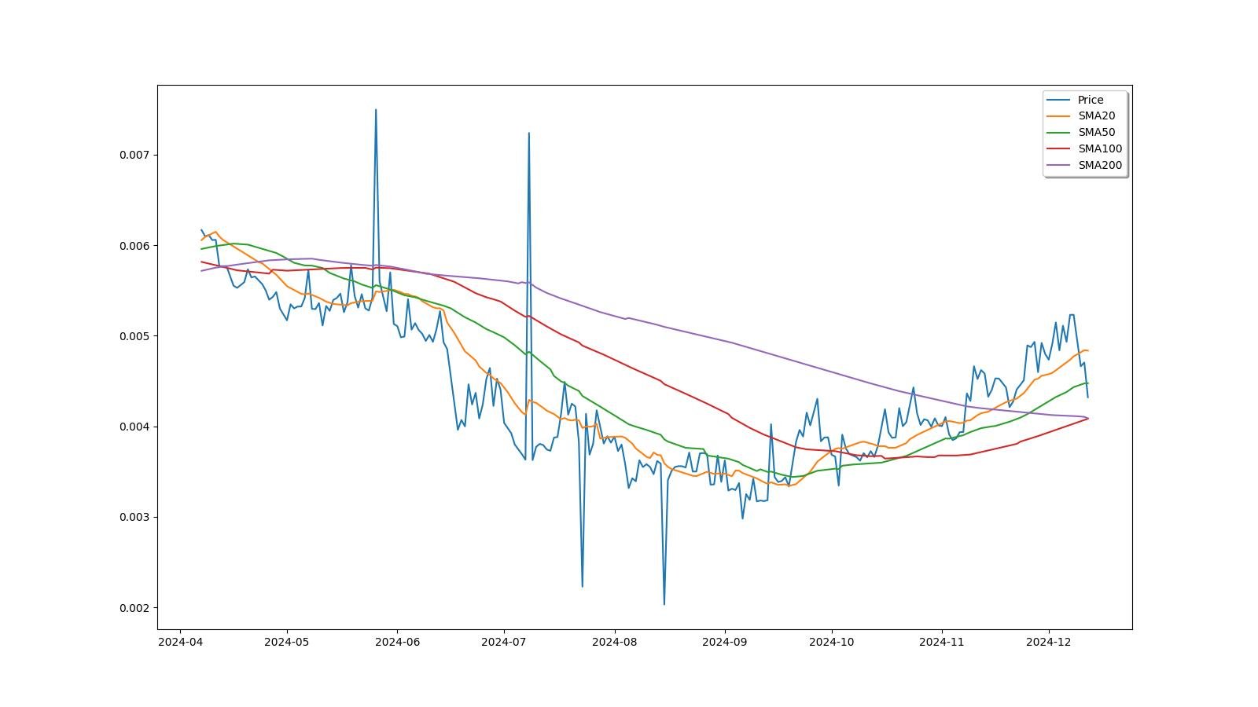The width and height of the screenshot is (1258, 707).
Task: Click the 2024-11 x-axis label
Action: [941, 642]
